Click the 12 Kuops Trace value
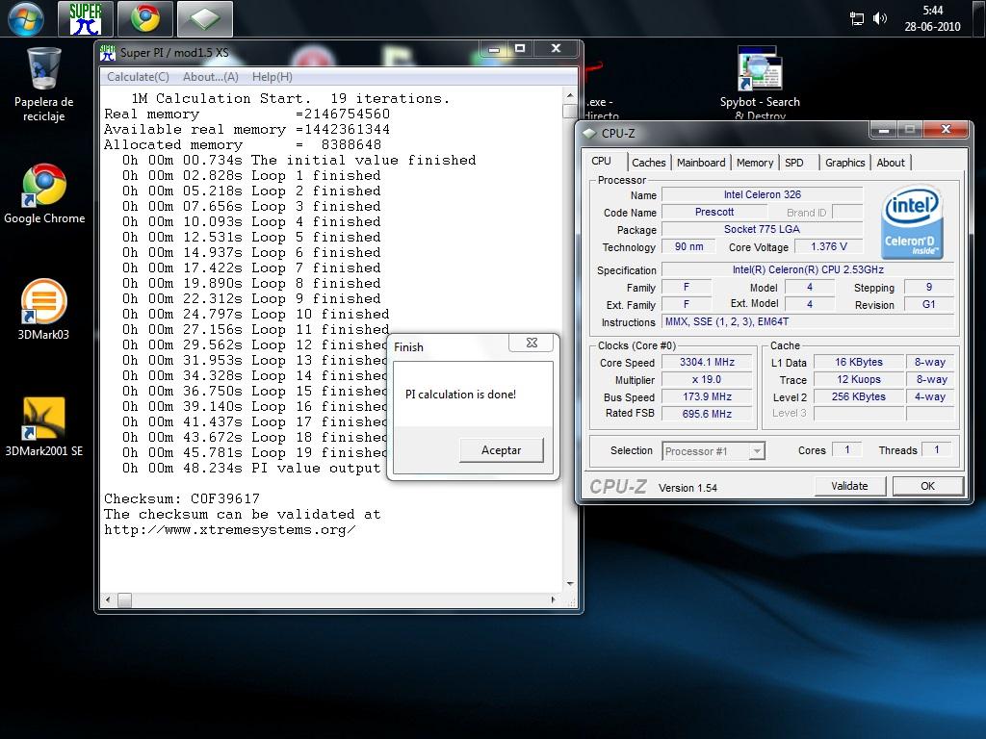Viewport: 986px width, 739px height. click(x=858, y=379)
